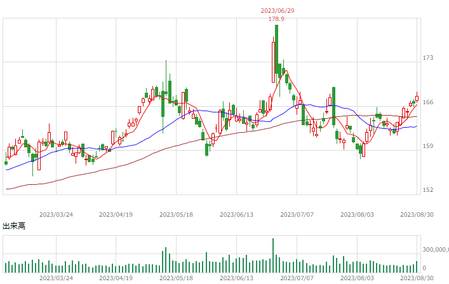Pick volume chart's 2023/07/07 date label
449x284 pixels.
297,278
